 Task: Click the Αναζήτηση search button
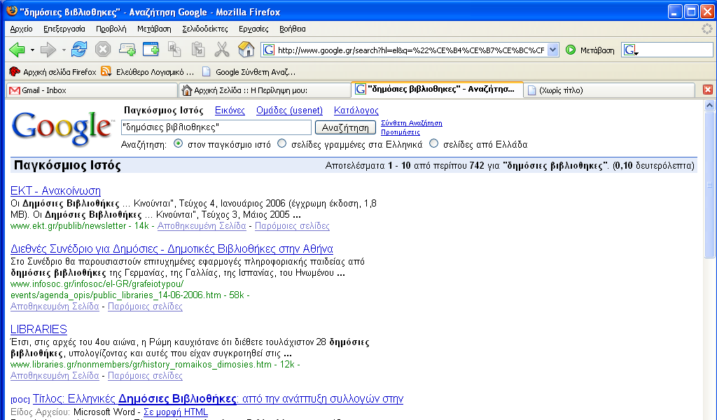(345, 127)
